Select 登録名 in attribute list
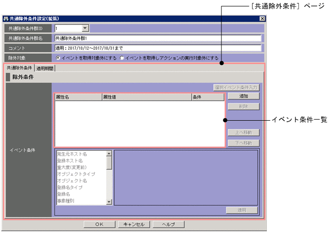 pyautogui.click(x=64, y=194)
